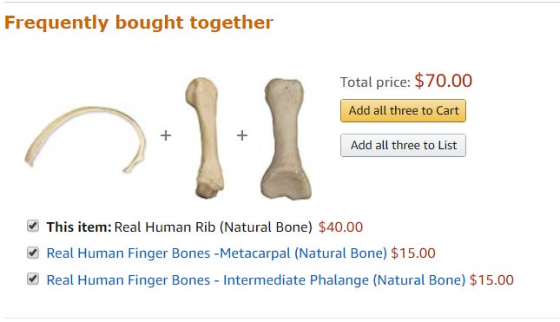Image resolution: width=560 pixels, height=322 pixels.
Task: Click the Total price label text
Action: click(x=375, y=82)
